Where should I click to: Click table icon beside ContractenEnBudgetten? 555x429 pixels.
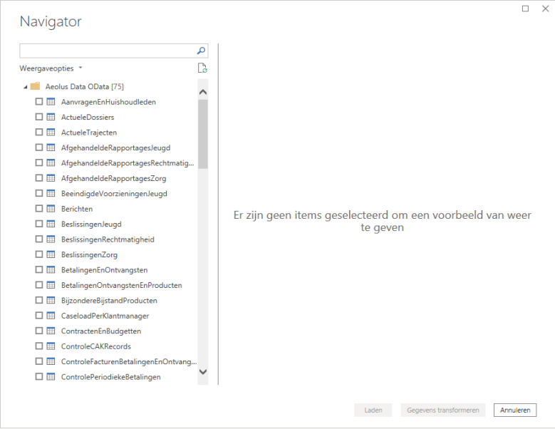pos(51,331)
